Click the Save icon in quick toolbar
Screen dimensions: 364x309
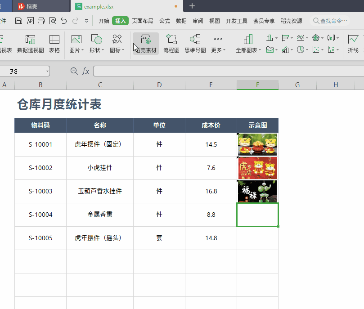[x=18, y=21]
